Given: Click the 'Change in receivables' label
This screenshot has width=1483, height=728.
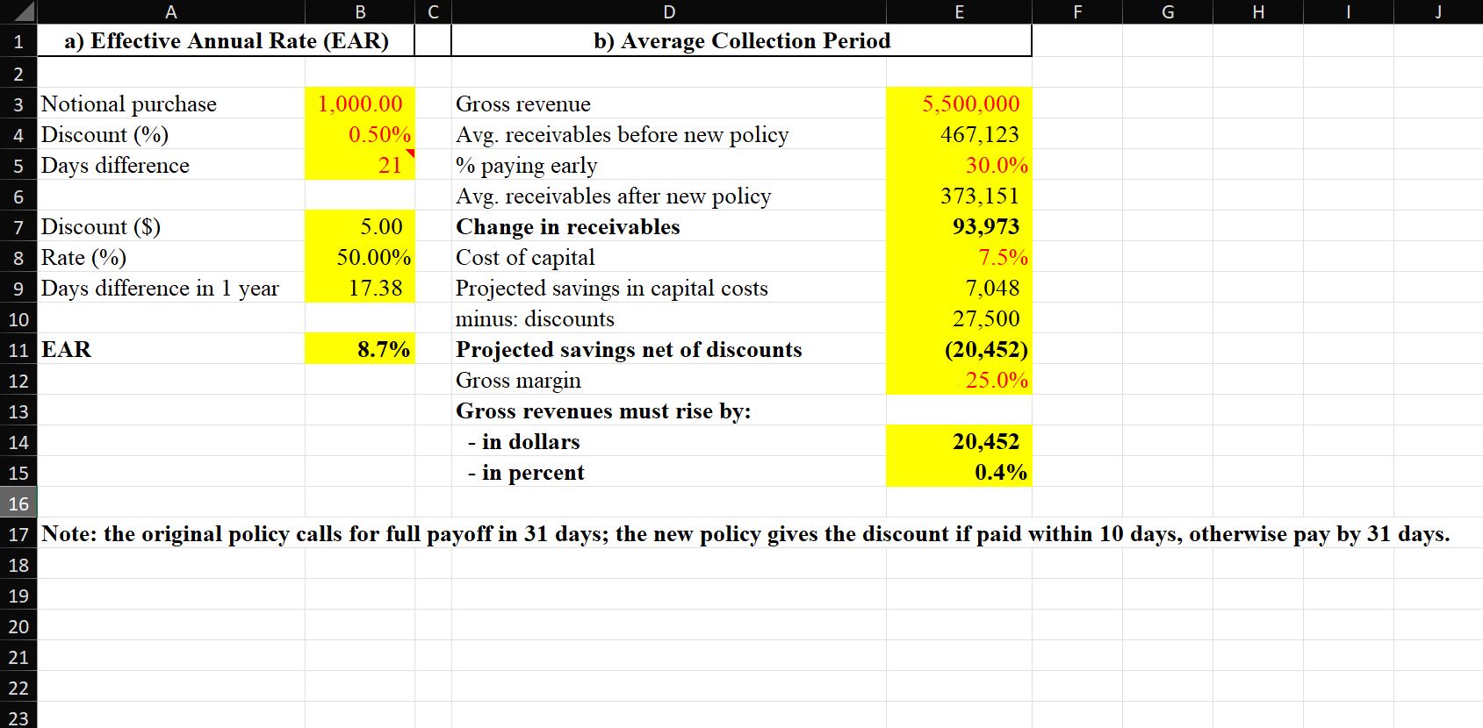Looking at the screenshot, I should [x=669, y=226].
